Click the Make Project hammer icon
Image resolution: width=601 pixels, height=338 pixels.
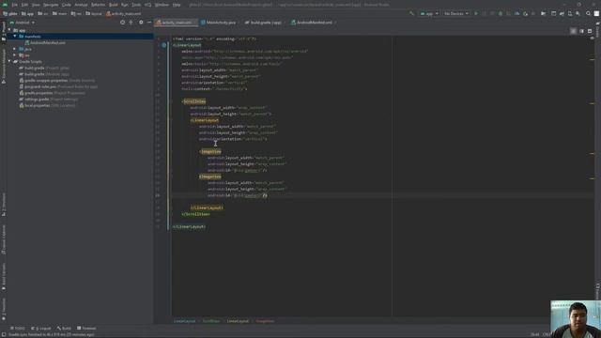point(412,13)
